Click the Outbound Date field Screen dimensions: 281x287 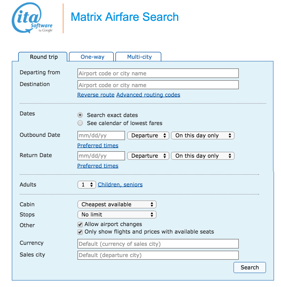pos(101,135)
